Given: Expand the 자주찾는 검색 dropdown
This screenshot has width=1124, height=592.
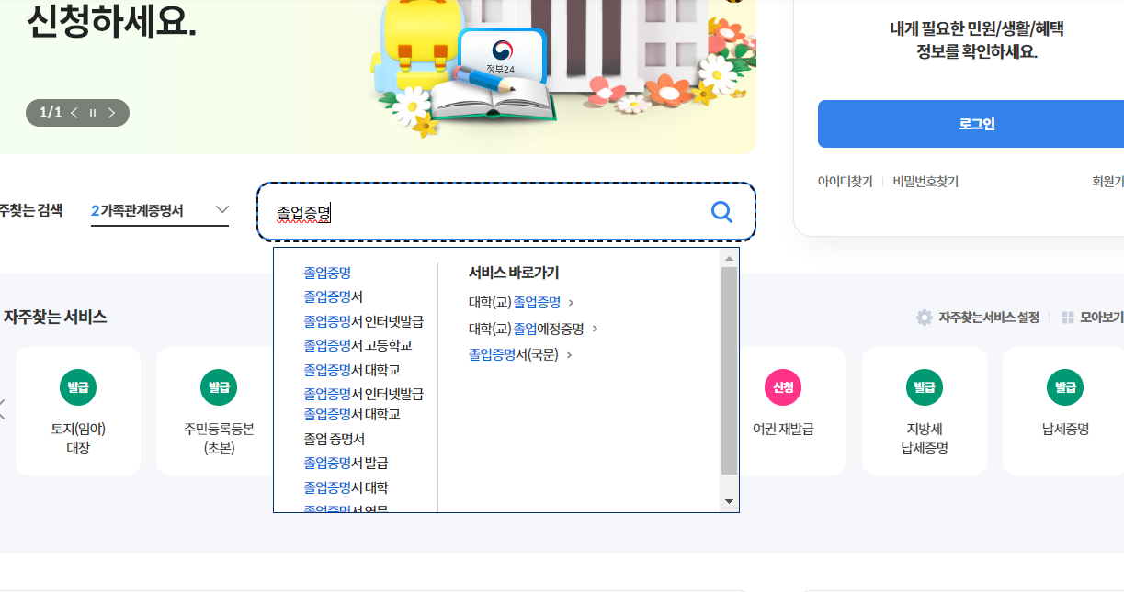Looking at the screenshot, I should [x=221, y=209].
